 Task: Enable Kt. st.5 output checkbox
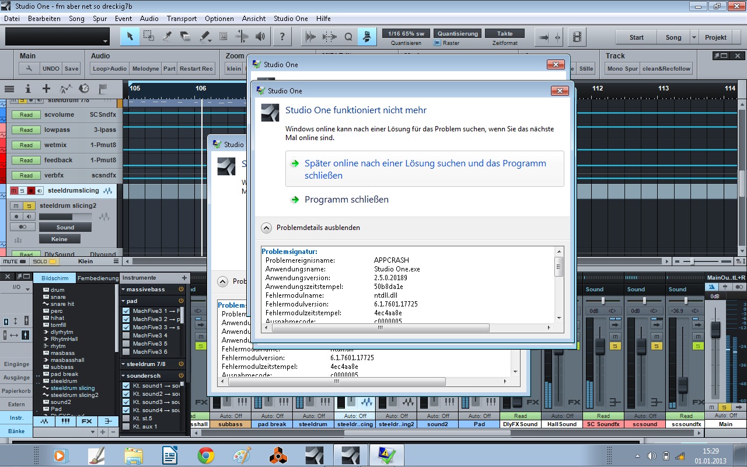tap(126, 419)
